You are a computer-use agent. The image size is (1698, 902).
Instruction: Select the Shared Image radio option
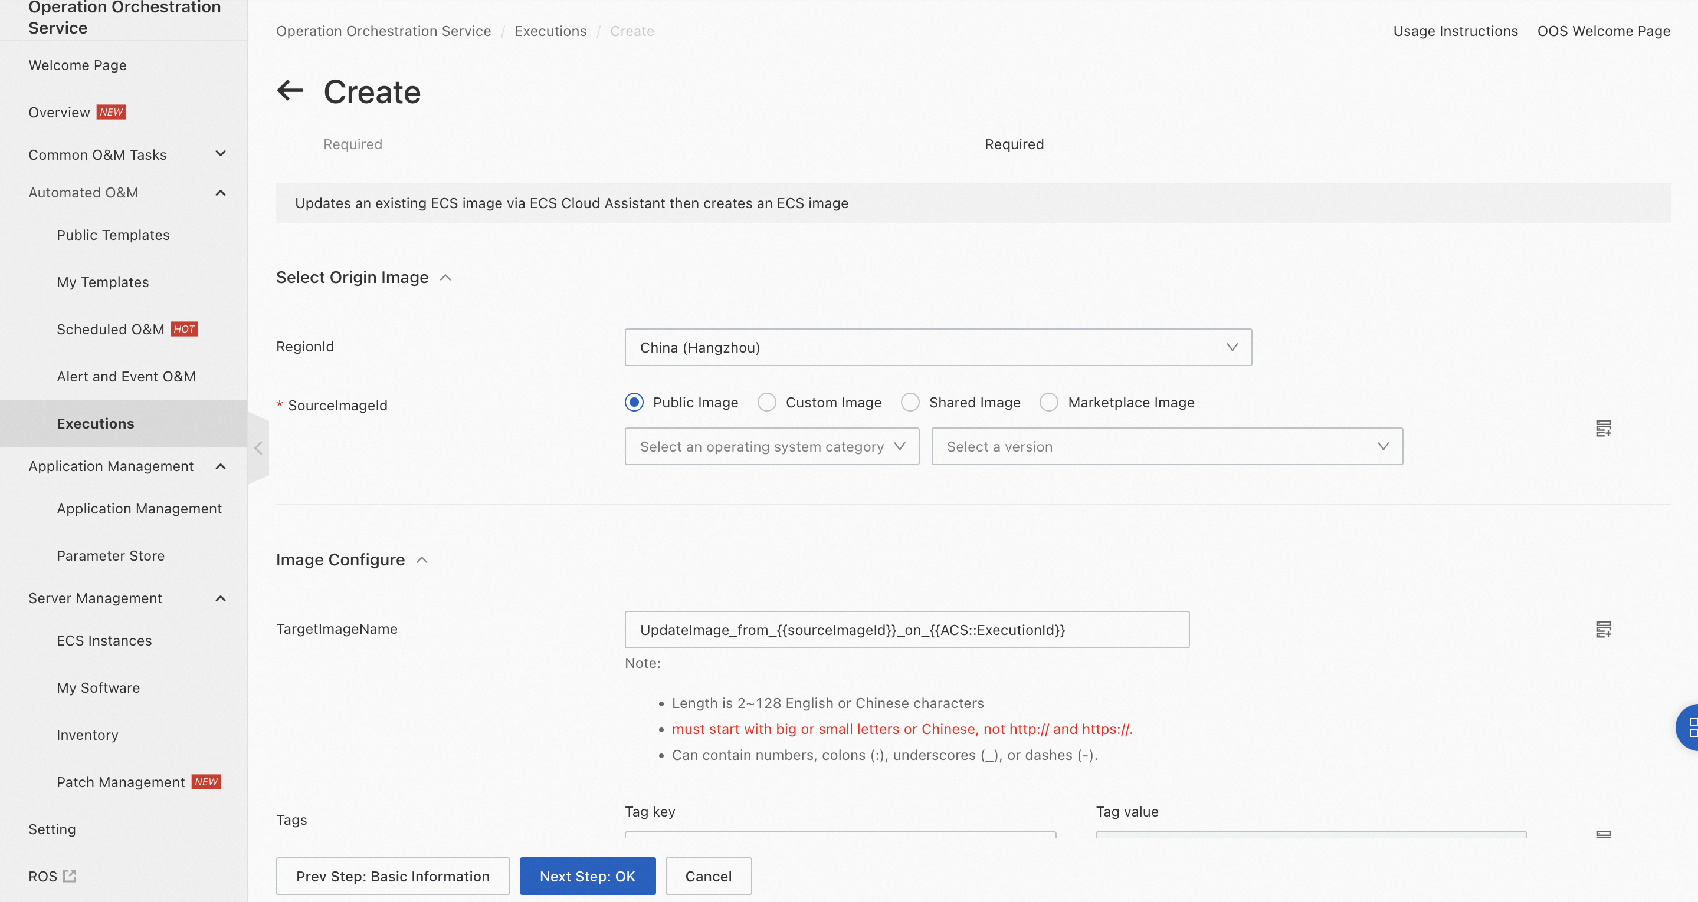pyautogui.click(x=910, y=403)
